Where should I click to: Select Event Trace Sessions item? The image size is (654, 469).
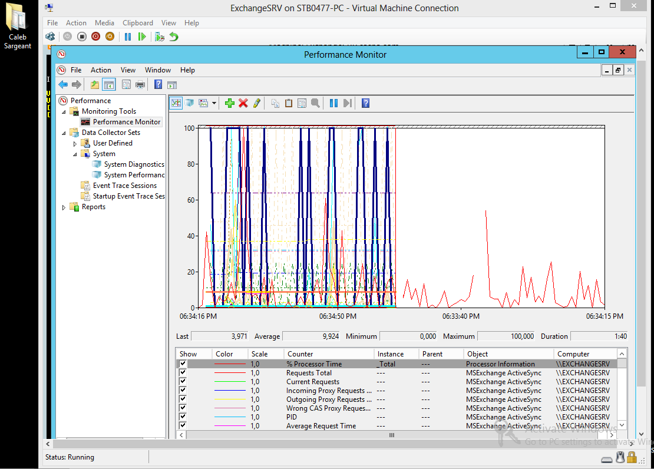125,186
